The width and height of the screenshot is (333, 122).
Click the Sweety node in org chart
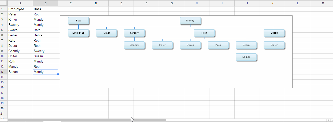(134, 33)
